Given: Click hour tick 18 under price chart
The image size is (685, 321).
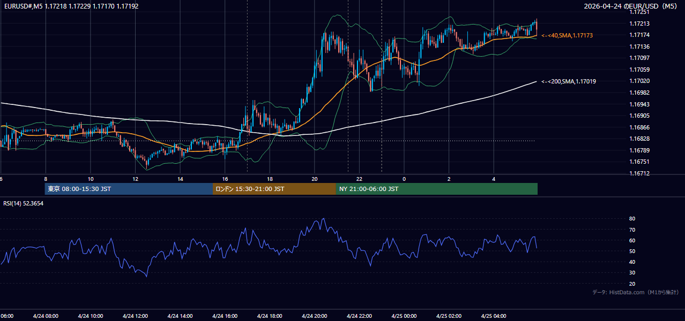Looking at the screenshot, I should pos(270,179).
